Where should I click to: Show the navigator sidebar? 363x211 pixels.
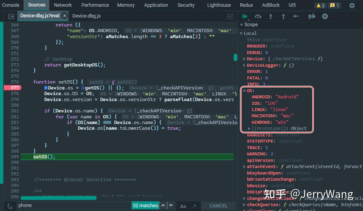(x=11, y=16)
